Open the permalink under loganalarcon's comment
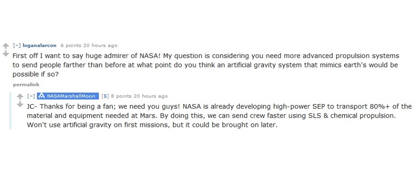The width and height of the screenshot is (415, 193). (26, 84)
